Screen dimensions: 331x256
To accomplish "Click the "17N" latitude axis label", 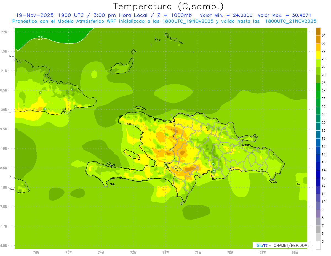I will click(x=4, y=226).
